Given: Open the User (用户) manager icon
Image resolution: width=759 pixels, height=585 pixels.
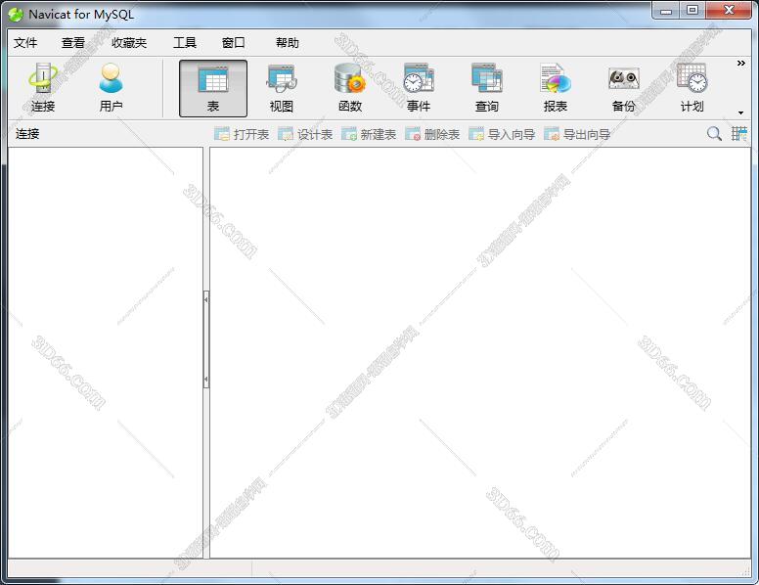Looking at the screenshot, I should [x=111, y=88].
